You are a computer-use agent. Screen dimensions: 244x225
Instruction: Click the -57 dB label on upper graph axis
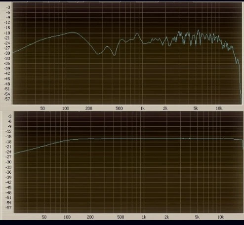[8, 99]
